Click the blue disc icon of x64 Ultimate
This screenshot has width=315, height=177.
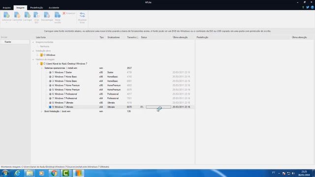click(x=50, y=107)
